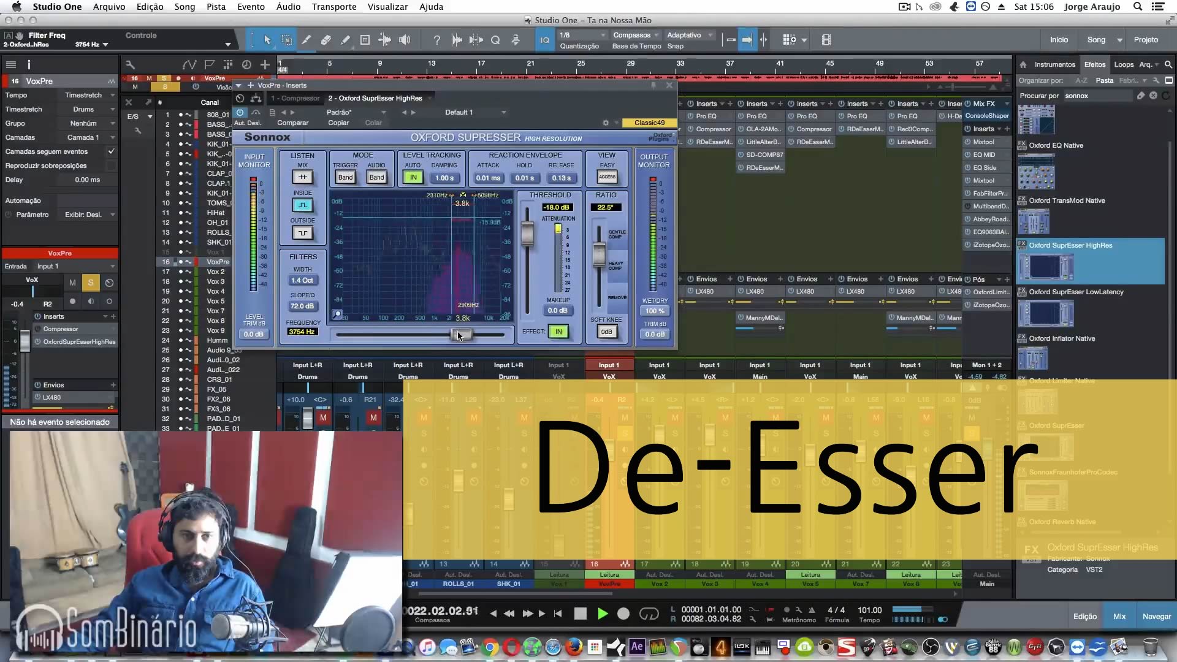Mute the VoxPre channel in the inspector
This screenshot has width=1177, height=662.
click(x=72, y=283)
